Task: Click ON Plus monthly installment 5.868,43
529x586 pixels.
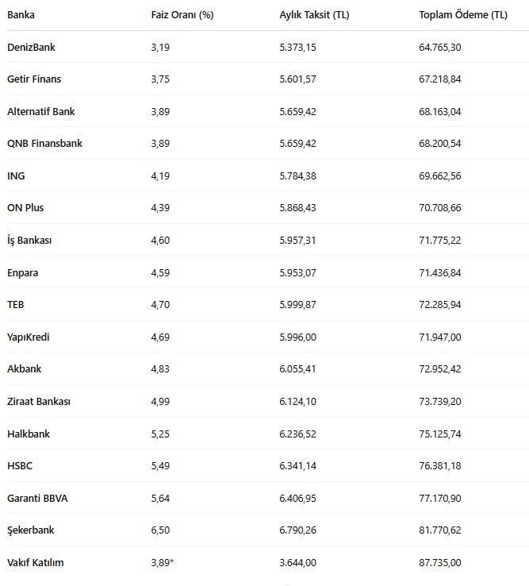Action: pyautogui.click(x=297, y=208)
